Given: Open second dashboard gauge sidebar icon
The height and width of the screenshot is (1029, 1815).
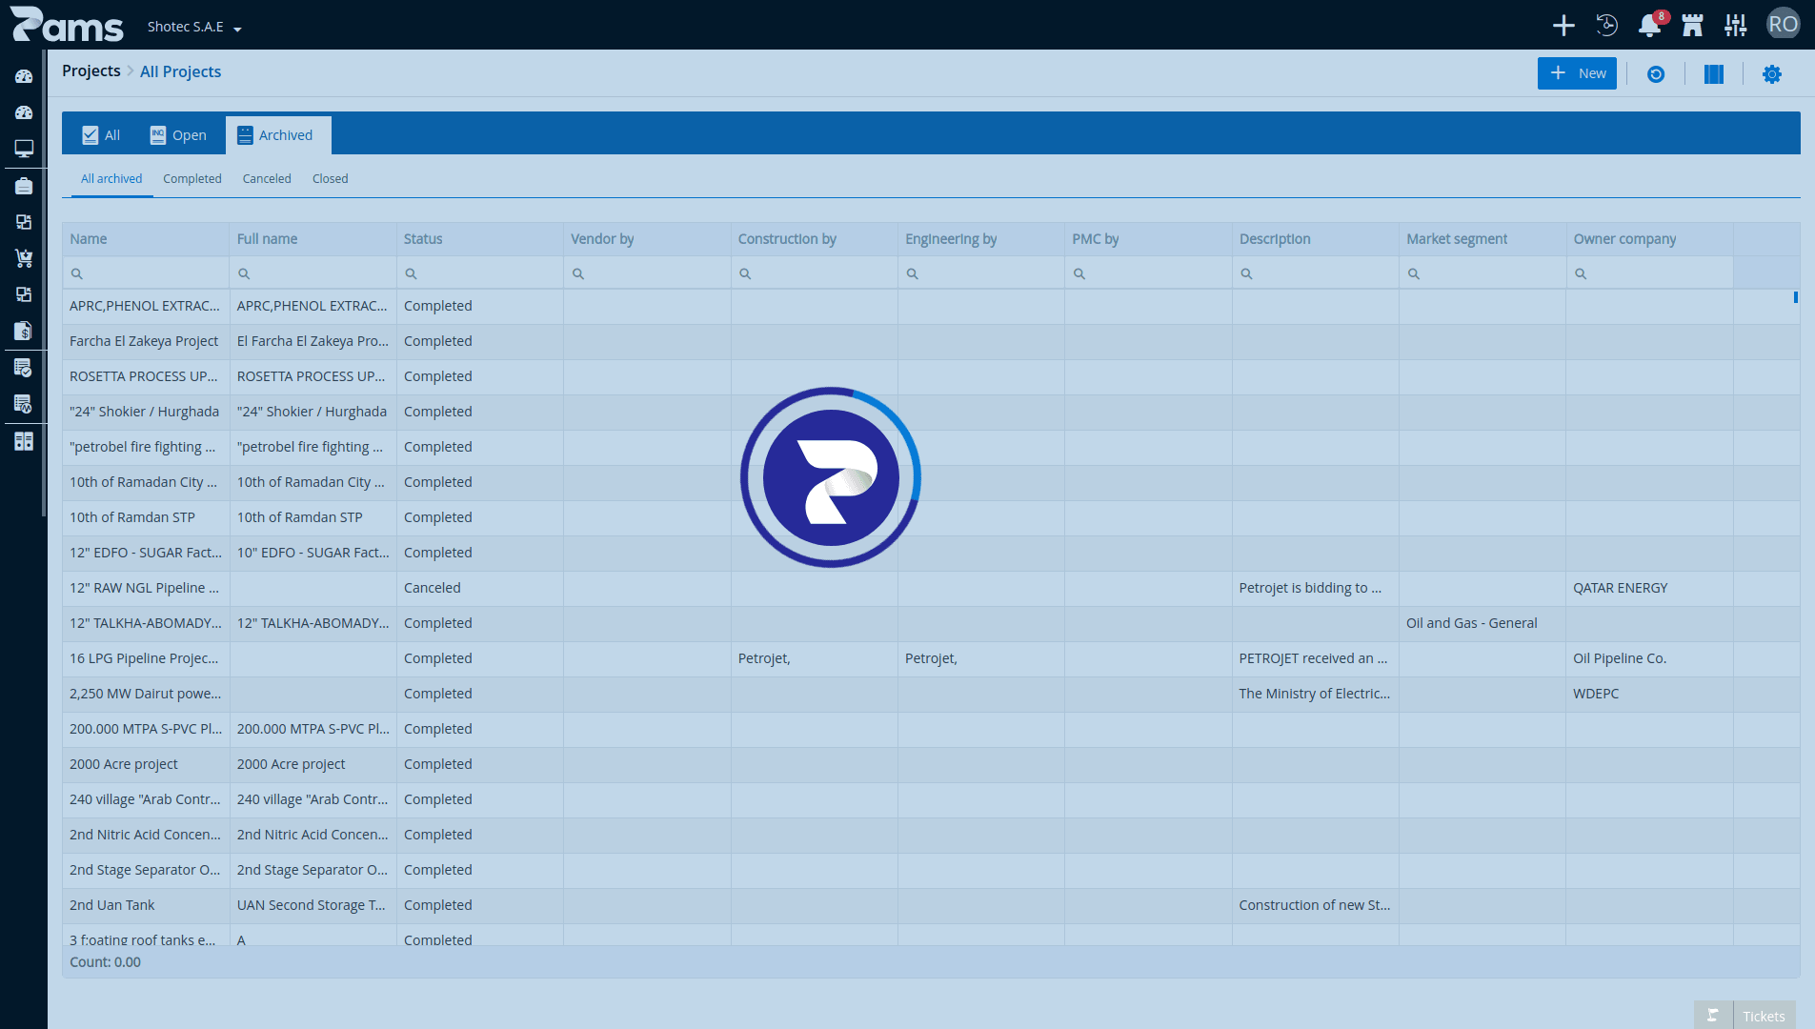Looking at the screenshot, I should point(24,112).
